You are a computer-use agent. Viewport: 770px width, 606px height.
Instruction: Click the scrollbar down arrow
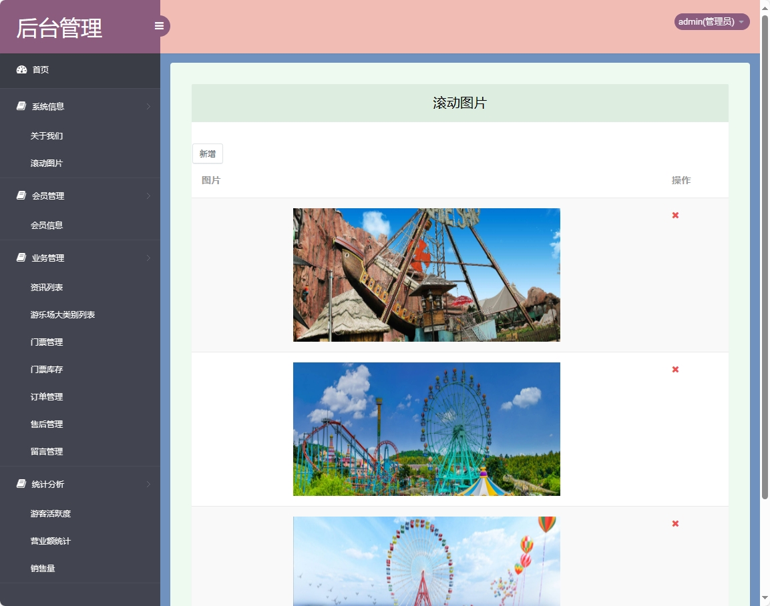(765, 597)
